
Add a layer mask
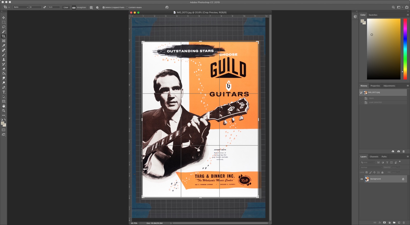tap(384, 222)
